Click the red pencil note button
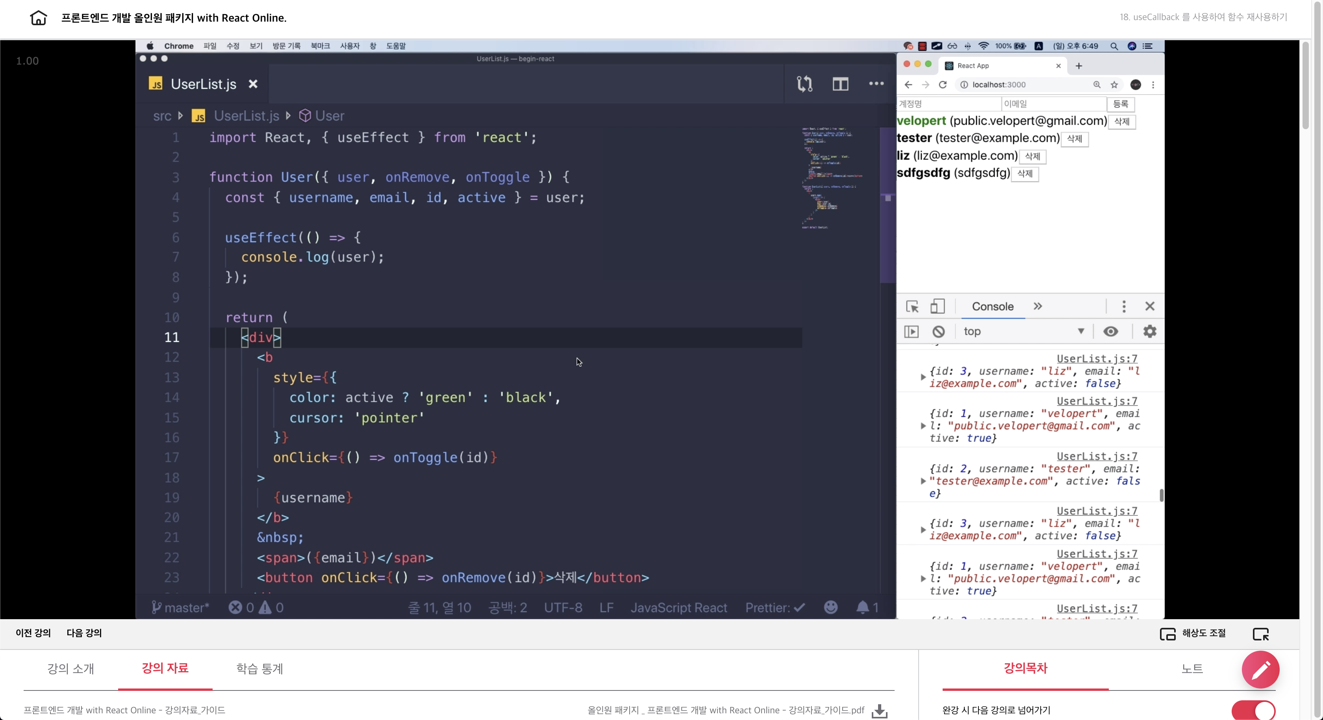This screenshot has width=1323, height=720. [x=1260, y=669]
